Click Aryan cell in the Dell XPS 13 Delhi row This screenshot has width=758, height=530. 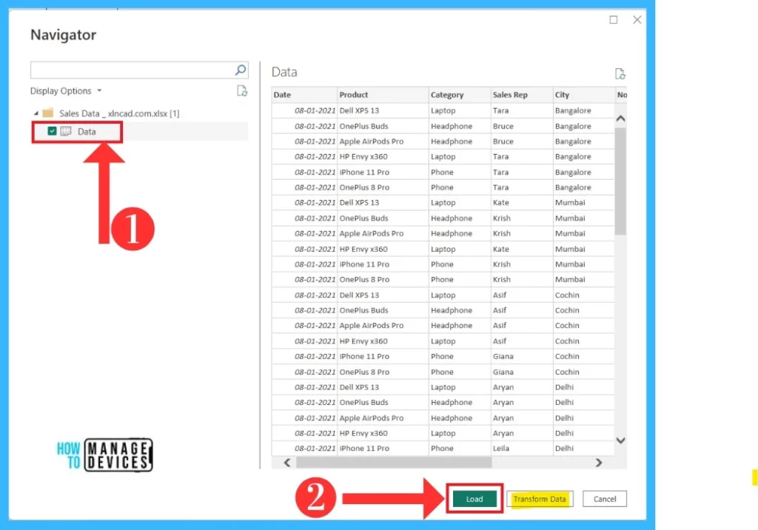point(522,387)
